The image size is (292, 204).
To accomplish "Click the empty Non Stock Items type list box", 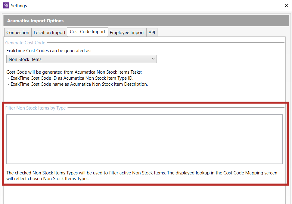I will (144, 139).
